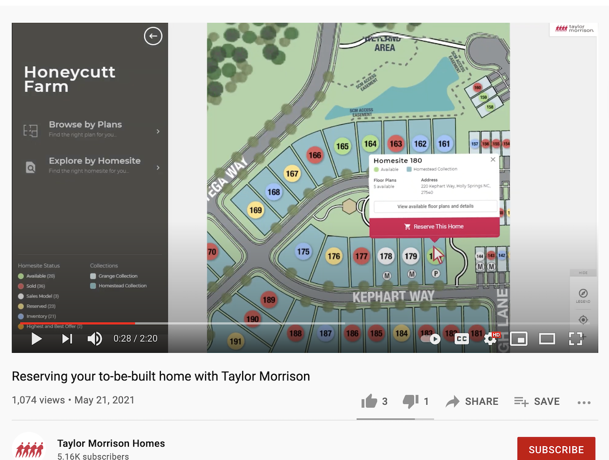Screen dimensions: 609x460
Task: Select homesite 175 marker
Action: 303,251
